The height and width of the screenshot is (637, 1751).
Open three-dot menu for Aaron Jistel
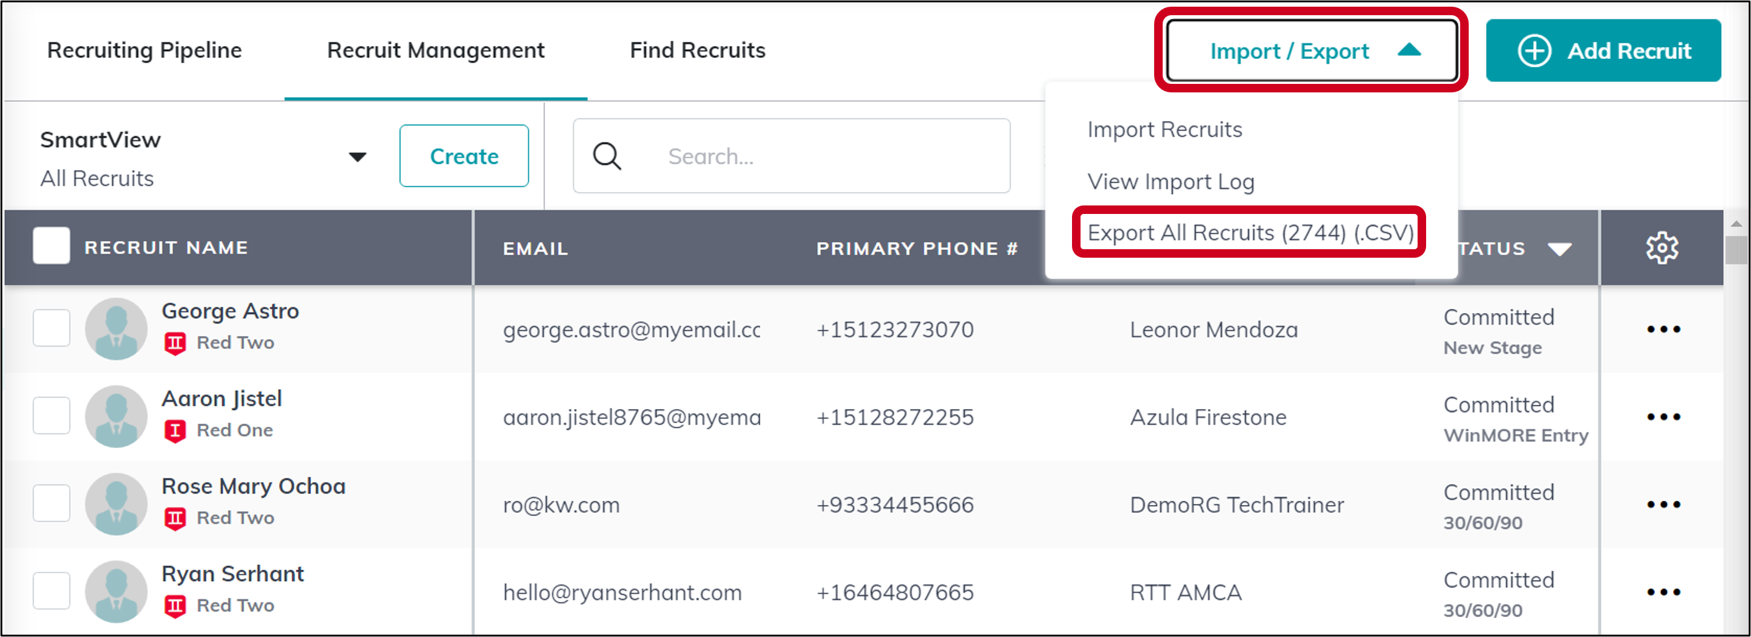[1663, 417]
